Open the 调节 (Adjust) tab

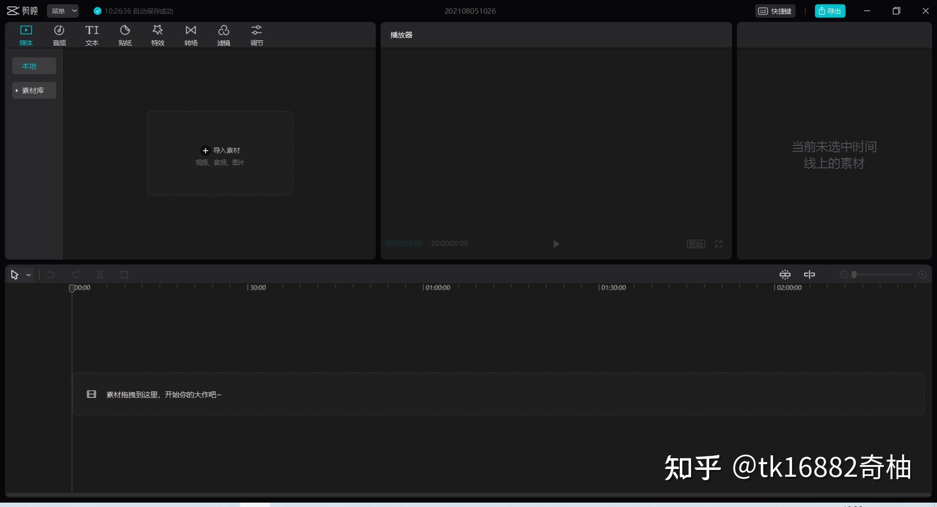(257, 36)
